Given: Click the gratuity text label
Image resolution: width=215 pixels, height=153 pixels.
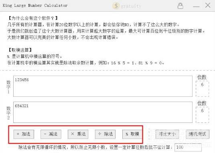Looking at the screenshot, I should (131, 6).
